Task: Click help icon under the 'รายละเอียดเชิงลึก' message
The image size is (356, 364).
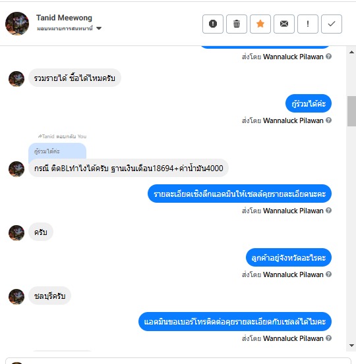Action: 328,211
